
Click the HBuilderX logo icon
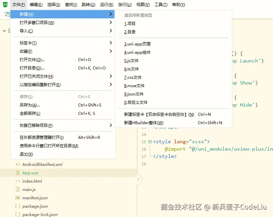pyautogui.click(x=5, y=5)
